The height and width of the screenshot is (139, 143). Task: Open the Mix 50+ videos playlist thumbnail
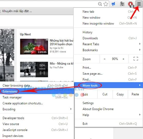pyautogui.click(x=34, y=69)
